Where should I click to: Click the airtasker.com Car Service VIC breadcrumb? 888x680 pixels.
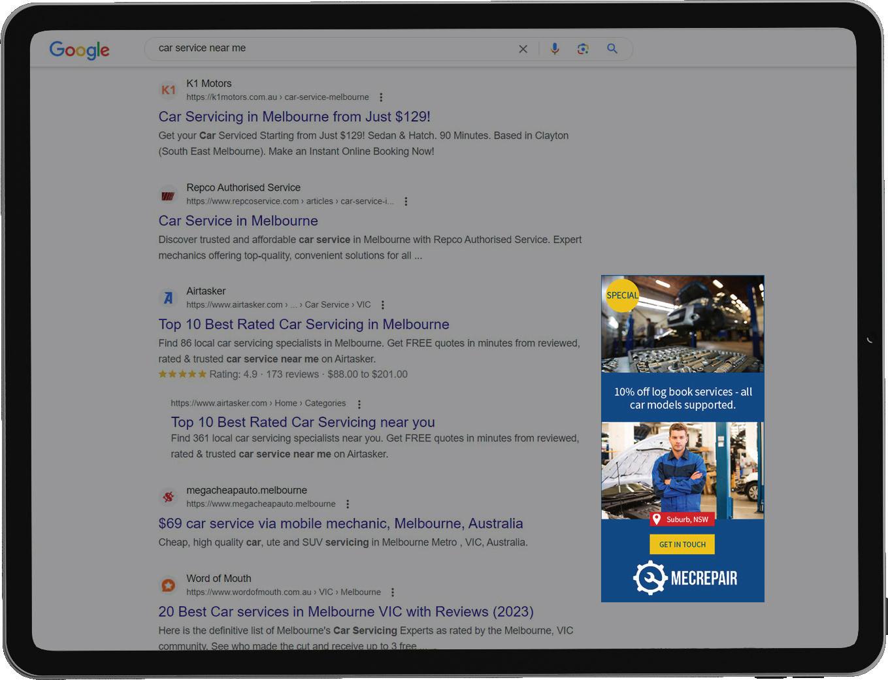(x=278, y=305)
